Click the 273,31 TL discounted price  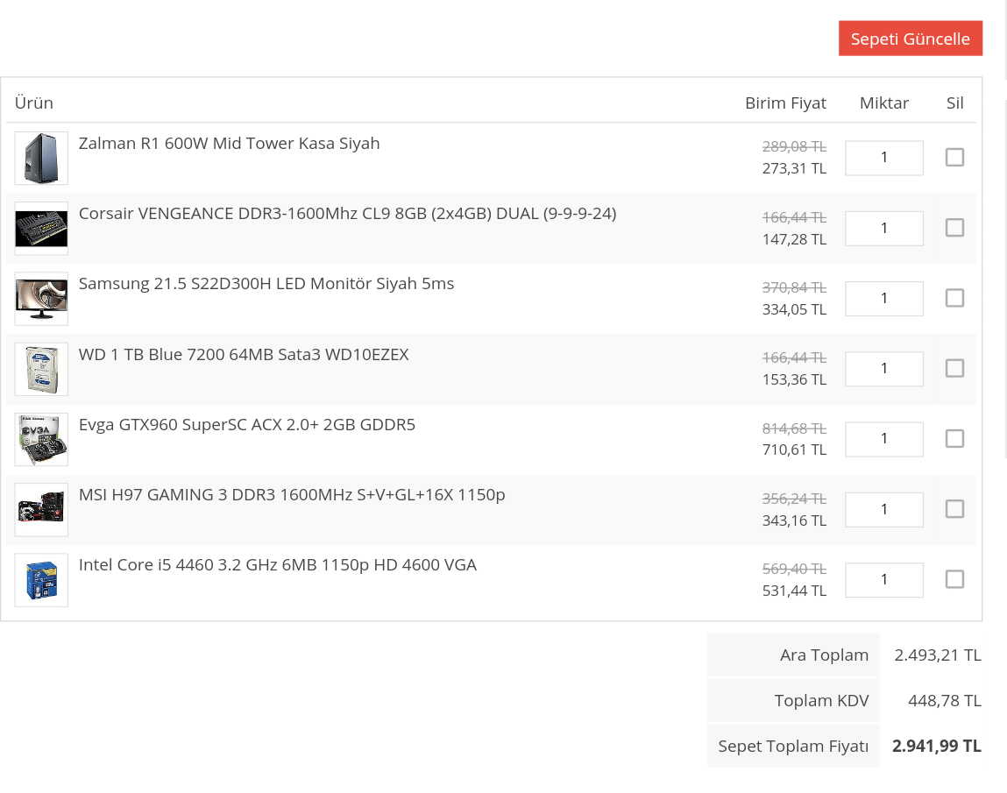click(x=794, y=168)
